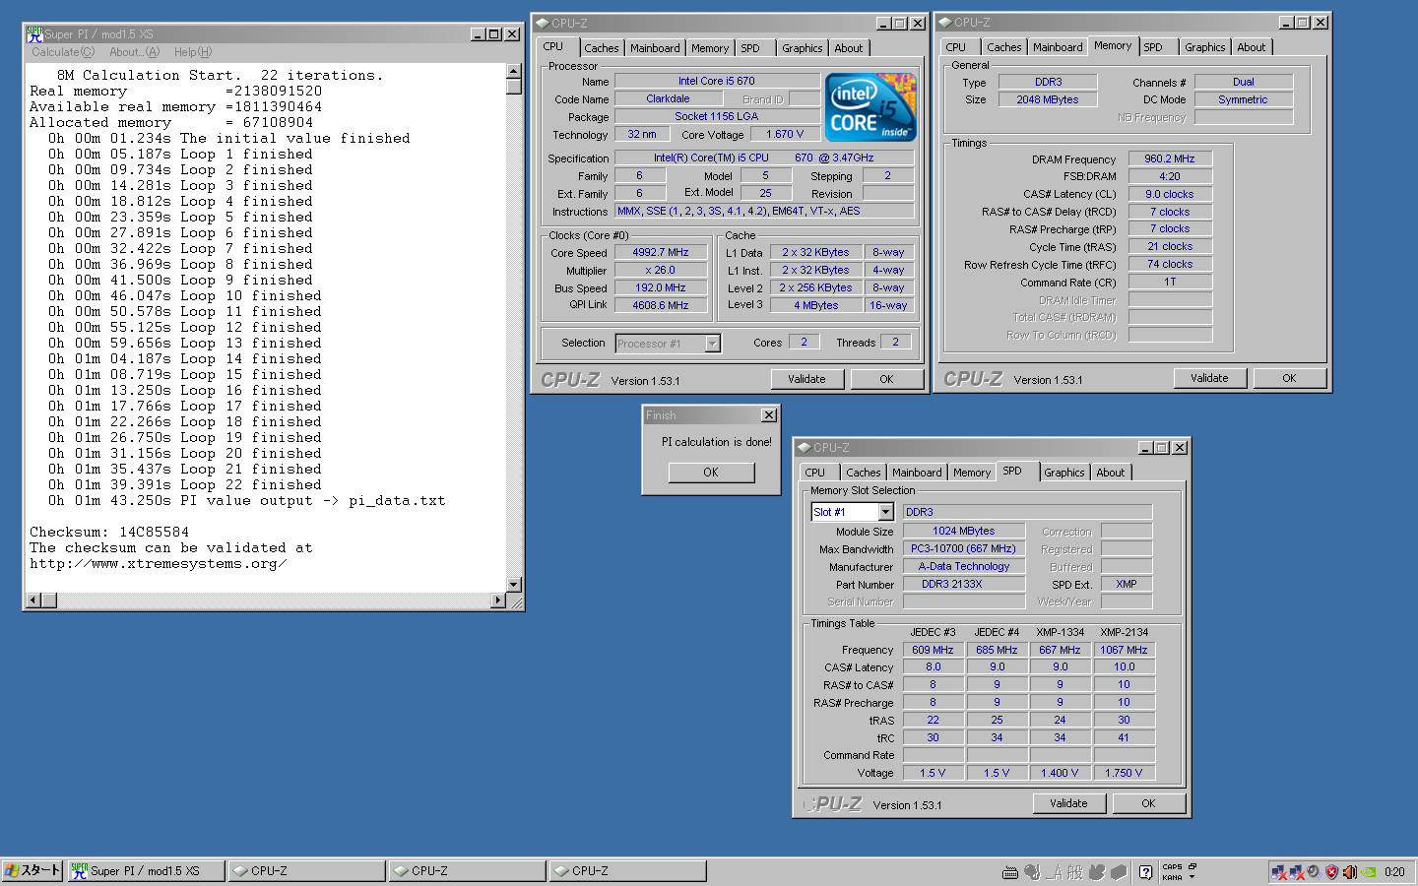
Task: Click the SPD Ext. value XMP
Action: click(1127, 584)
